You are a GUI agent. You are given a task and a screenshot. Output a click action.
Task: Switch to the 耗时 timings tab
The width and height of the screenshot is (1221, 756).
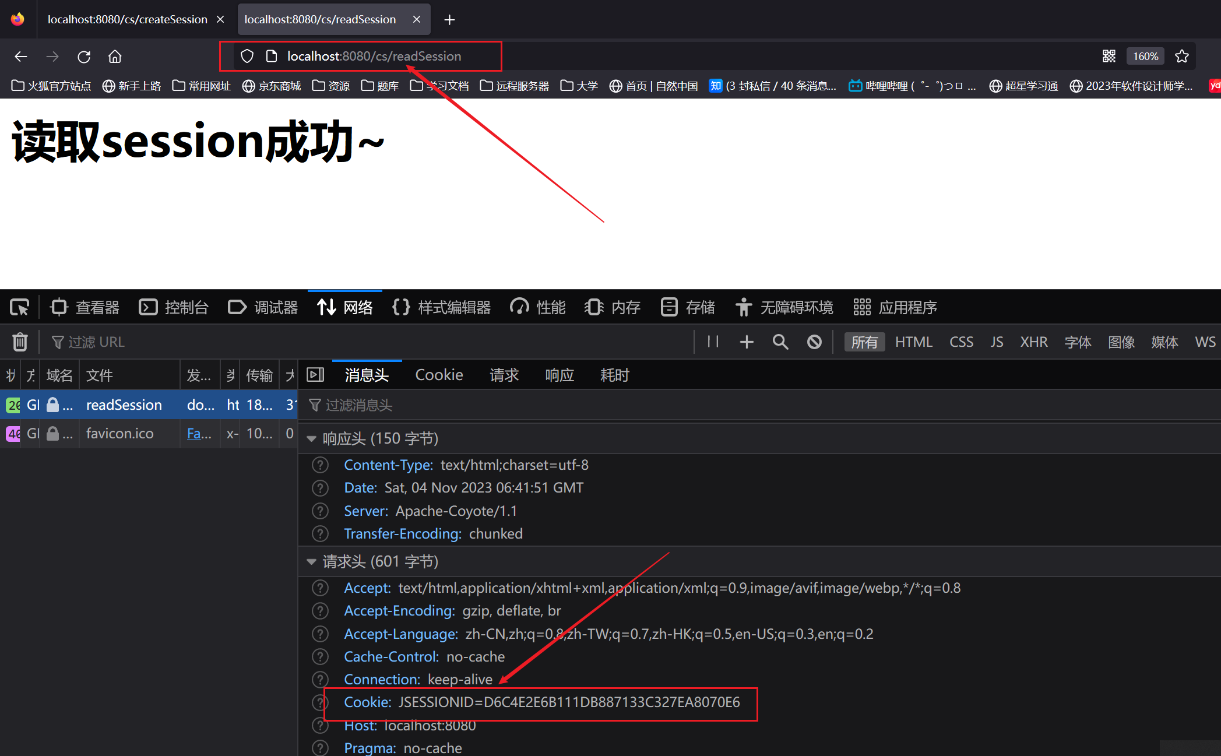615,375
